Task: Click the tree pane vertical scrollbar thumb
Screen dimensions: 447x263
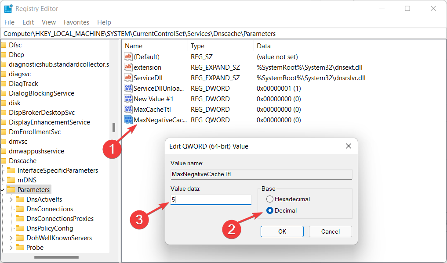Action: pos(114,127)
